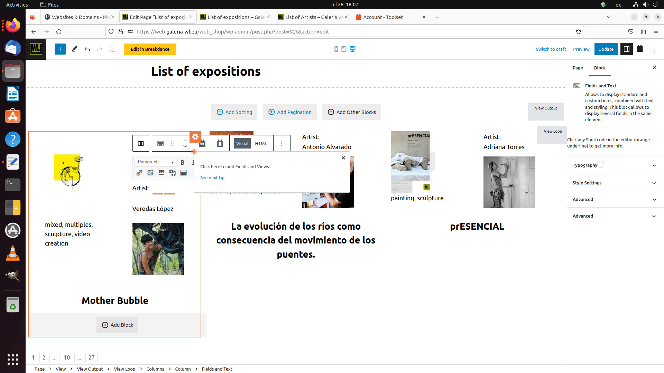Click the Add Block button
This screenshot has height=373, width=664.
click(117, 325)
